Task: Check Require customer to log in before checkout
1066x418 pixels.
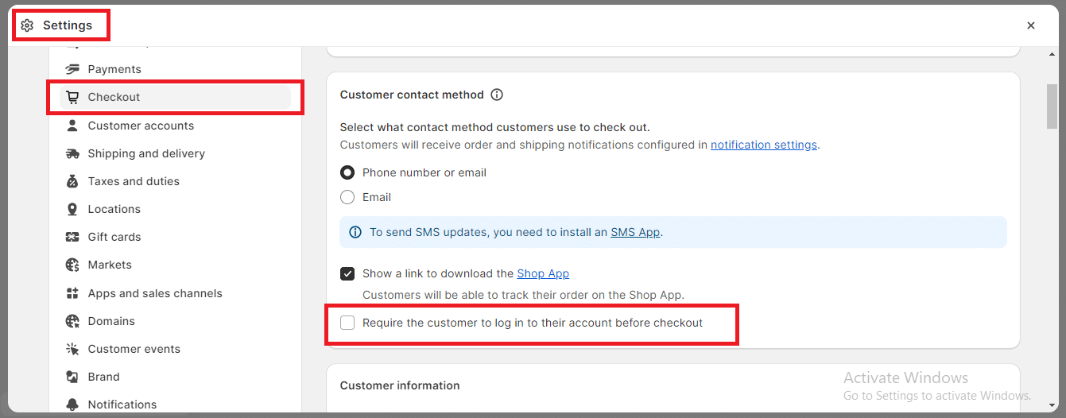Action: pos(347,323)
